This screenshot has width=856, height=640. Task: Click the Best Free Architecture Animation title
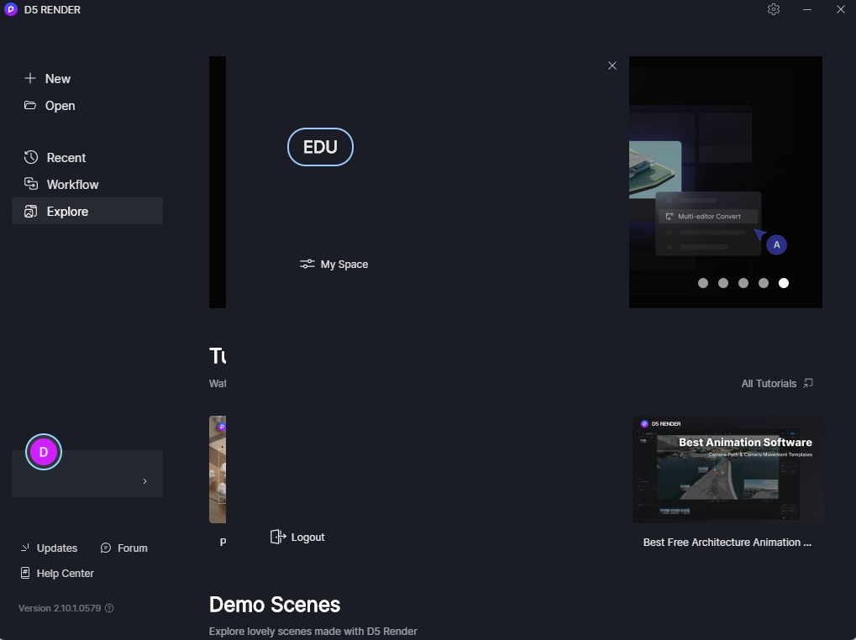pos(727,543)
